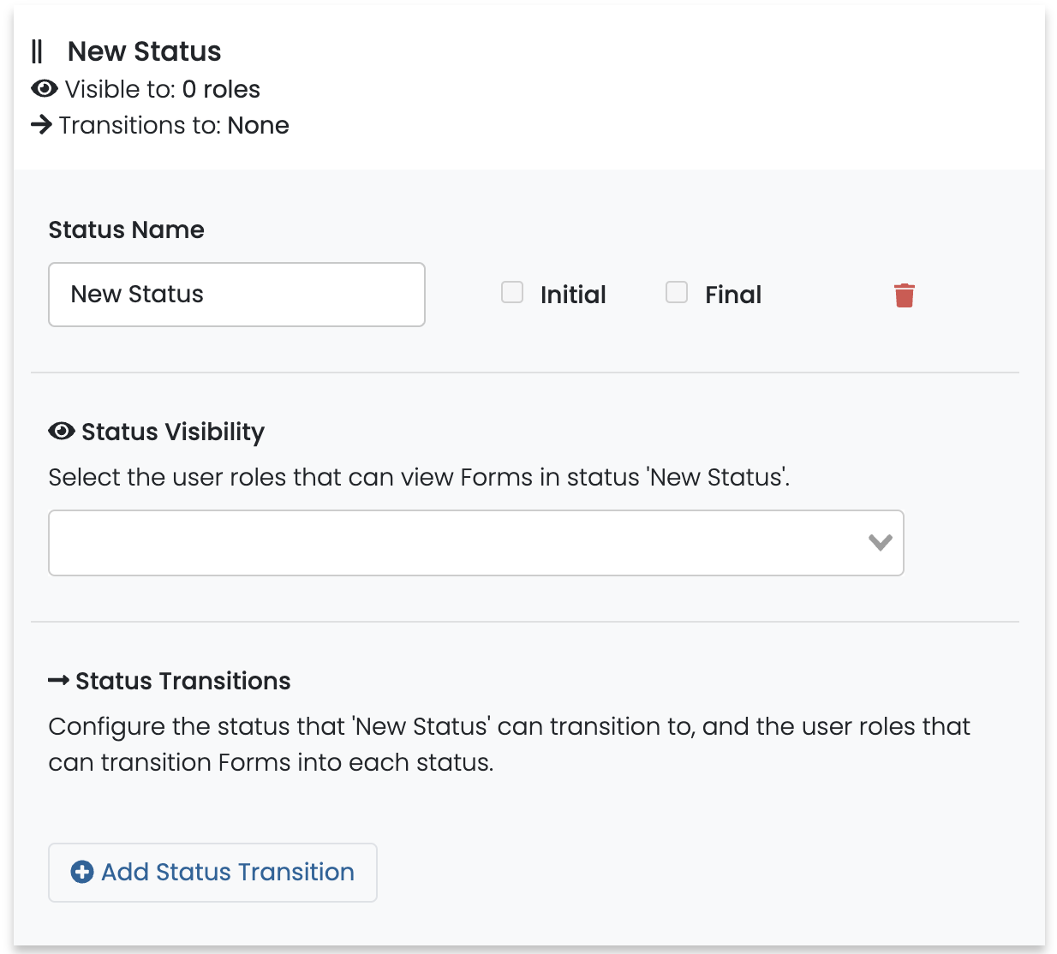Screen dimensions: 1057x954
Task: Click the Add Status Transition button
Action: (212, 872)
